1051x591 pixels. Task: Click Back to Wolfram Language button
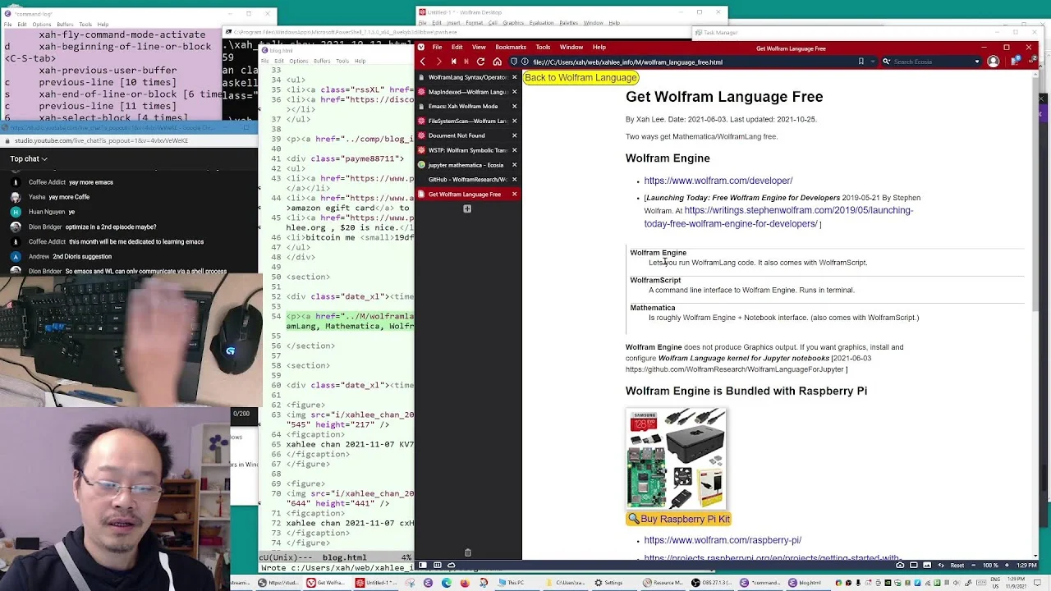581,77
